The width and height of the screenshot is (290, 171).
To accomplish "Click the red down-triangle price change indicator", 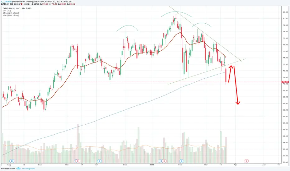I will (x=21, y=4).
